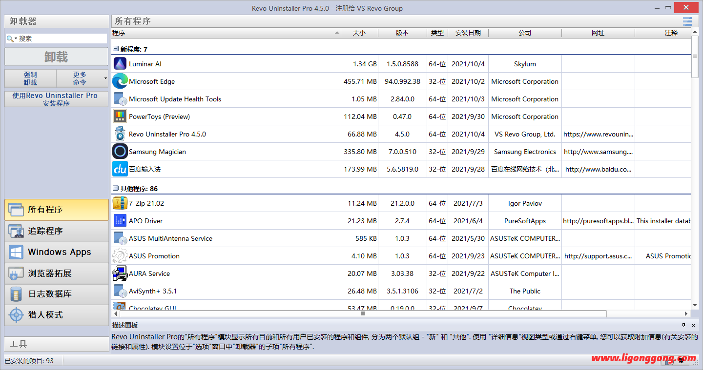
Task: Click the ASUS MultiAntenna Service icon
Action: coord(120,238)
